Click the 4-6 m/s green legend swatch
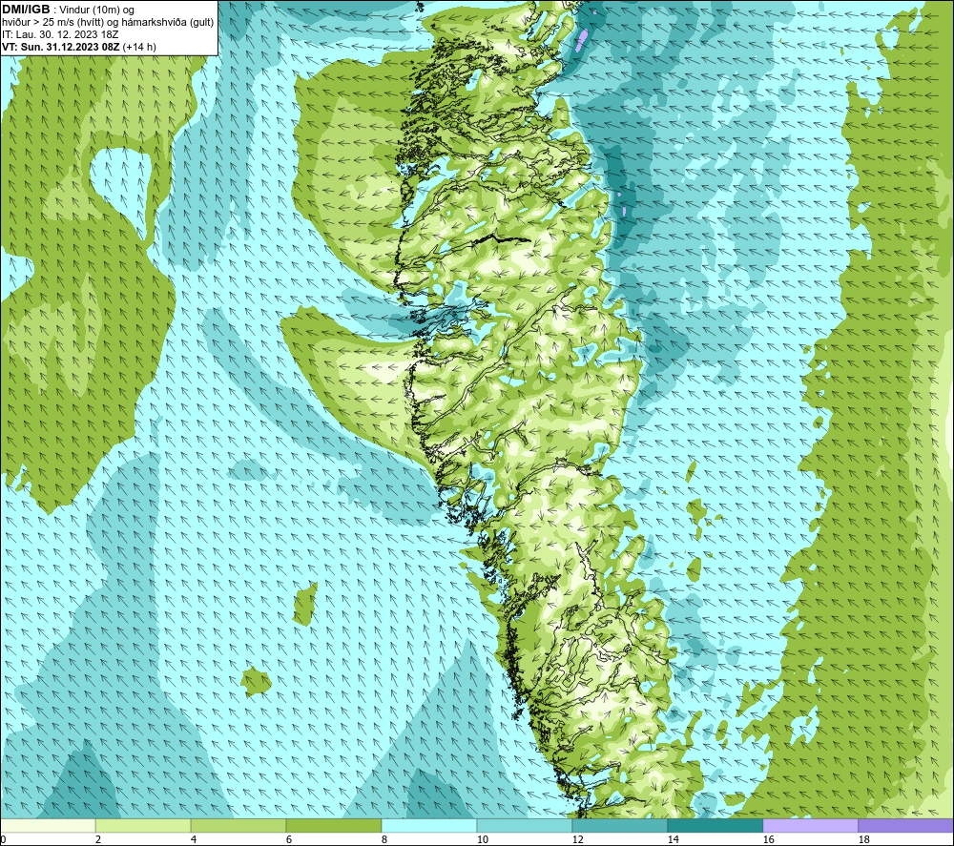Image resolution: width=954 pixels, height=846 pixels. (238, 826)
